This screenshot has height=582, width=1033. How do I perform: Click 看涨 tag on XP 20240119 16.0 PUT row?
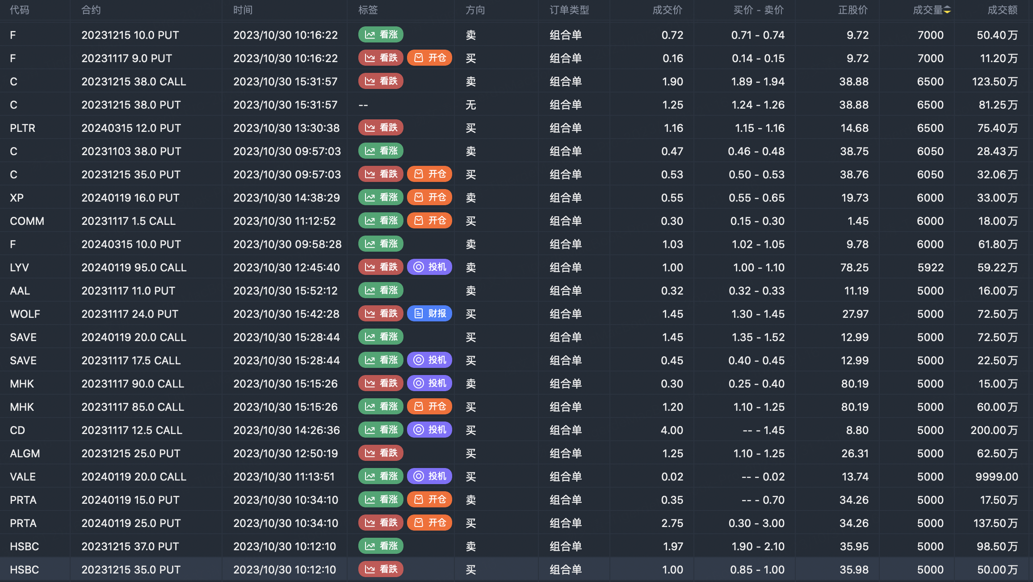pyautogui.click(x=381, y=198)
